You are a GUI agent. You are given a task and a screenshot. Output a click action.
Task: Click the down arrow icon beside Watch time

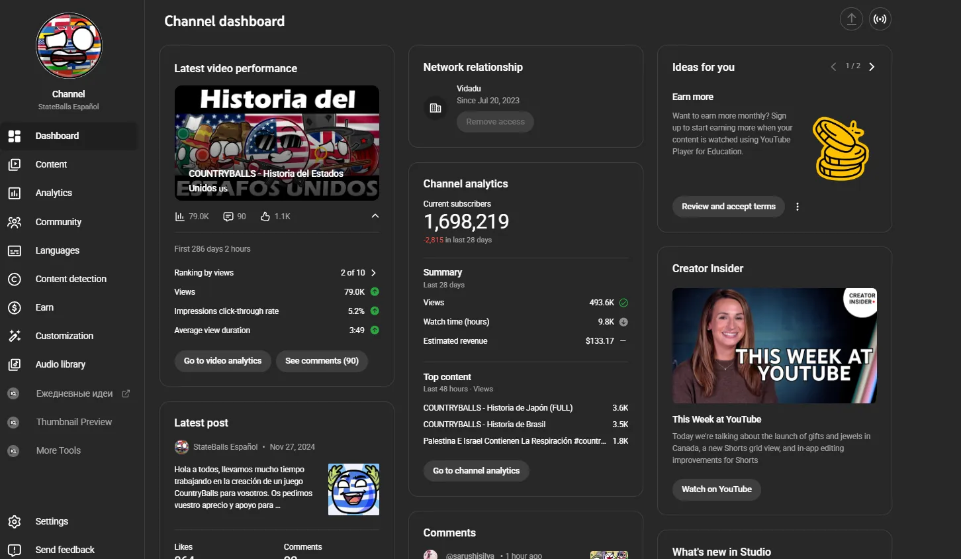(623, 322)
